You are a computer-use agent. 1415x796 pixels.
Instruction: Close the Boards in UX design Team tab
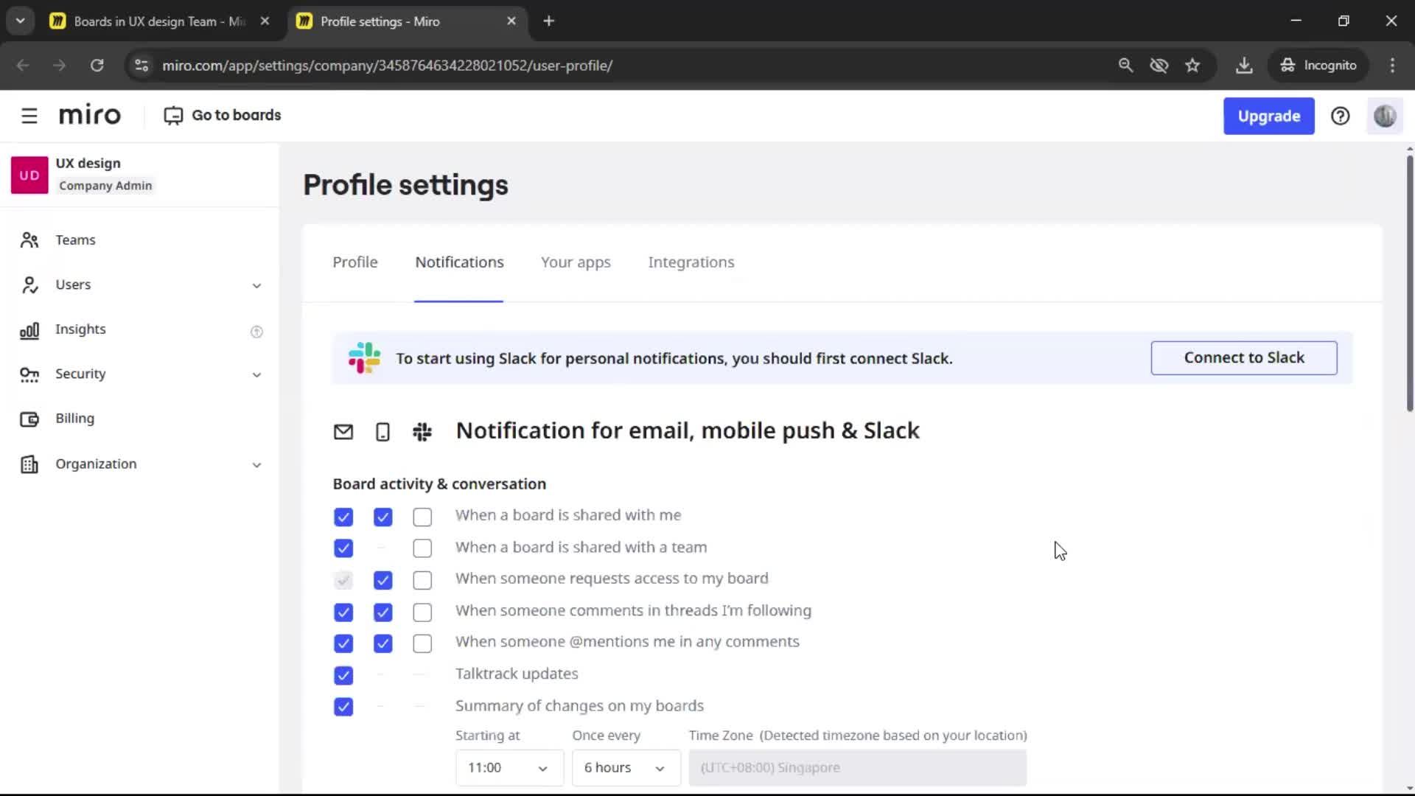coord(265,21)
